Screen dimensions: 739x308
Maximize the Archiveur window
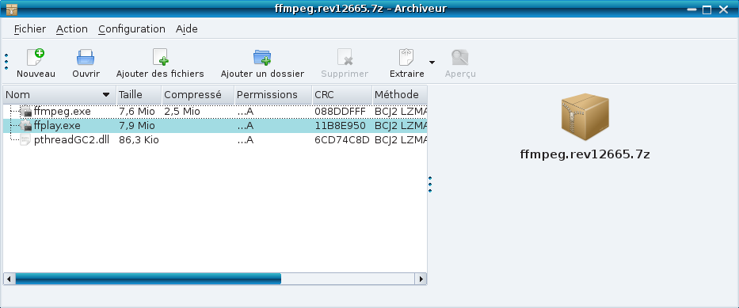pyautogui.click(x=707, y=10)
